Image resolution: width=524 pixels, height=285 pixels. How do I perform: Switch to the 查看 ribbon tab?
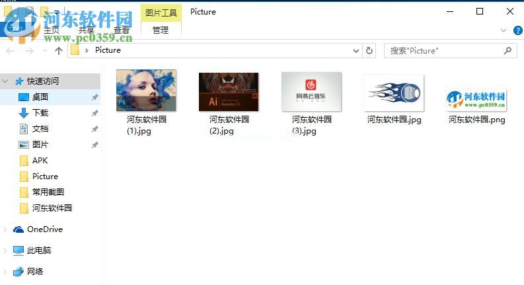click(x=121, y=30)
